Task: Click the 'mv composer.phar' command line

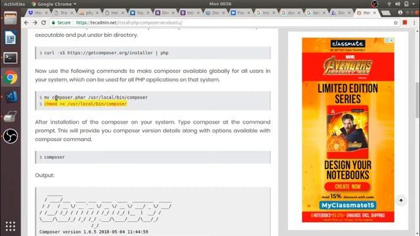Action: coord(96,98)
